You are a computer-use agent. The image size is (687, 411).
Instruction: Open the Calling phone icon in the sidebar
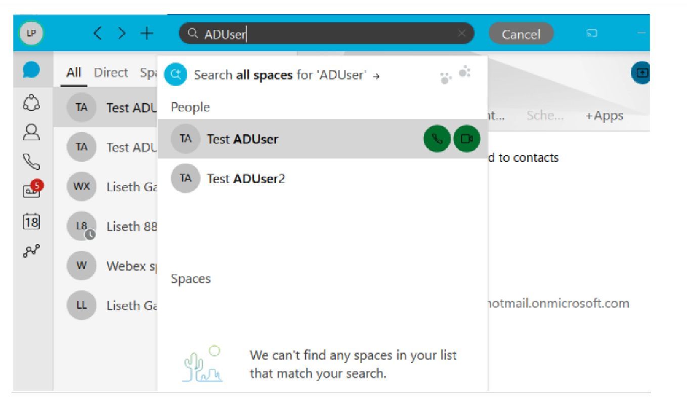pyautogui.click(x=31, y=161)
